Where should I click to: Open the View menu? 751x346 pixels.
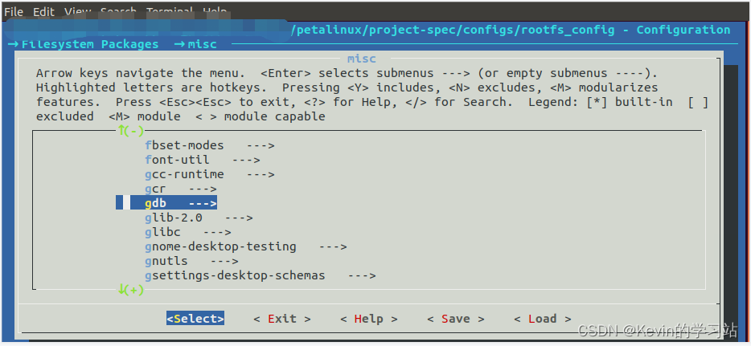[x=77, y=11]
